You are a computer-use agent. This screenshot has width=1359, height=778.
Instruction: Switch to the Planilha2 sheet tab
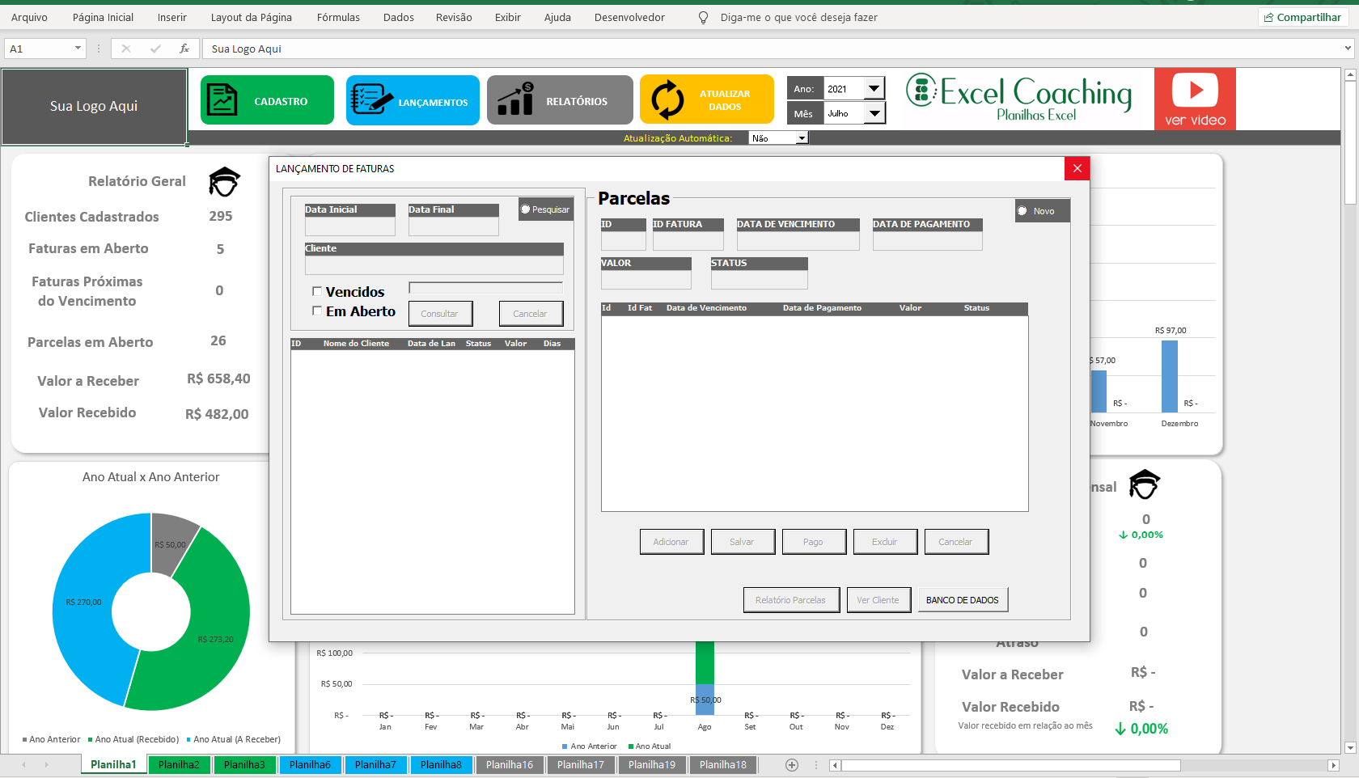click(x=179, y=764)
